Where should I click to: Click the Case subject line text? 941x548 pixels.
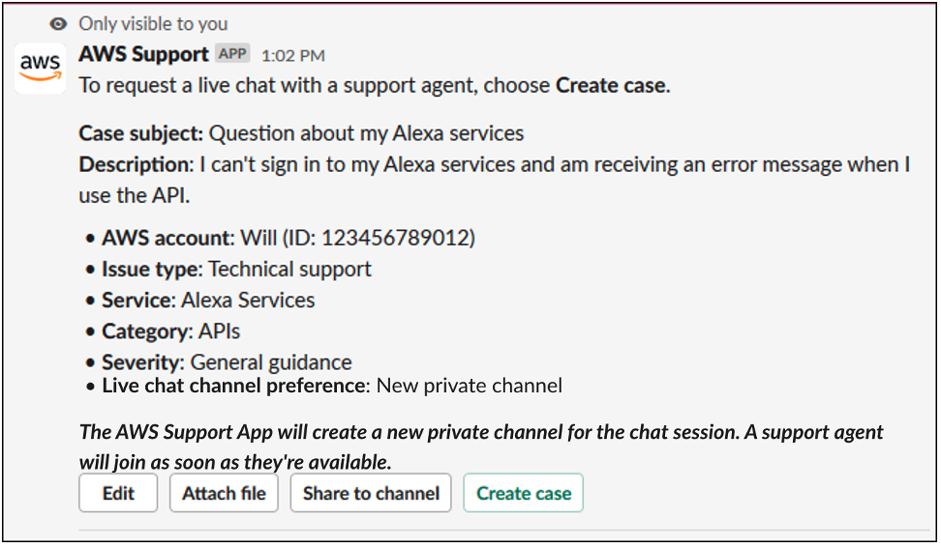[301, 133]
